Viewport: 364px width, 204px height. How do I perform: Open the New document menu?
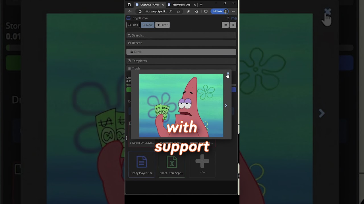tap(148, 25)
